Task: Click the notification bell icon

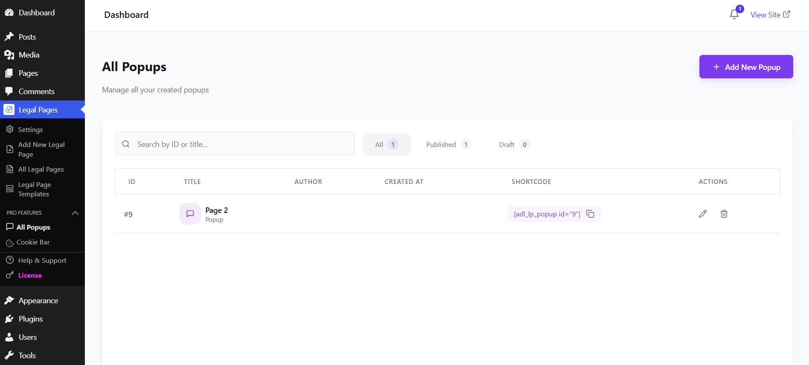Action: (734, 14)
